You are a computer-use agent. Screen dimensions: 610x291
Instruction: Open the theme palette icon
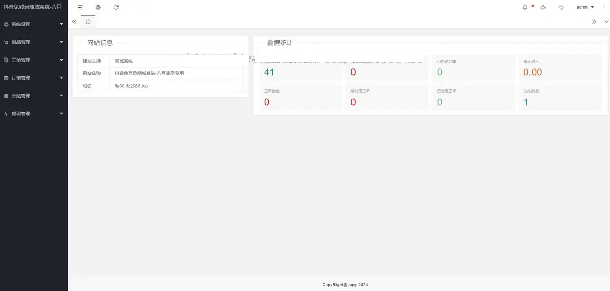point(543,7)
